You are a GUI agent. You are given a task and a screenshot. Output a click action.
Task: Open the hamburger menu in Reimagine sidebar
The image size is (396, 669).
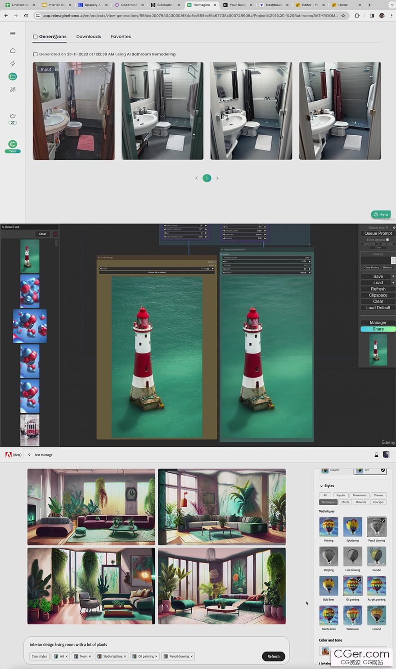coord(13,34)
